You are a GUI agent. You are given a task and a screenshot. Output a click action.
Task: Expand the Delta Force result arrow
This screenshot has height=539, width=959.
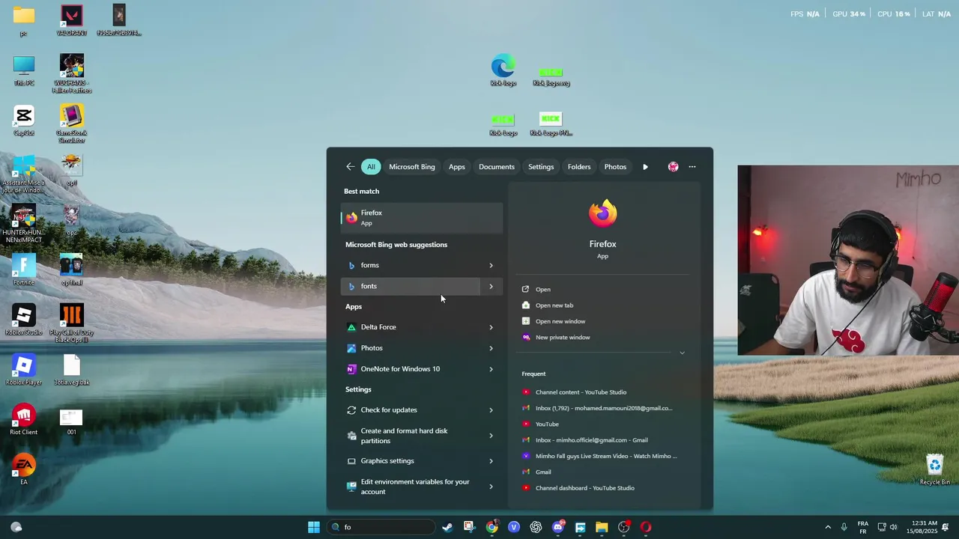(x=491, y=327)
